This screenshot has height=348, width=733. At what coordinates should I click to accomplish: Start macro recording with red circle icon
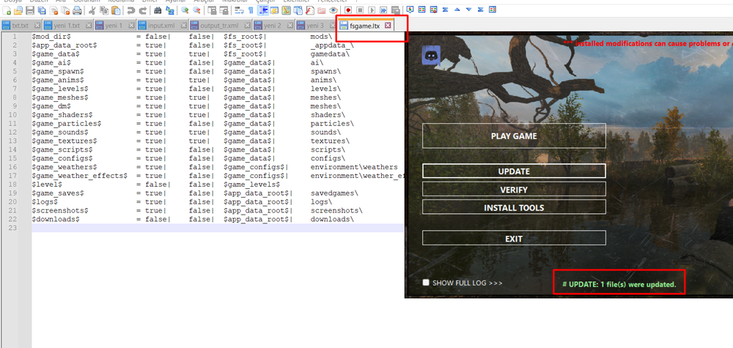pos(348,10)
